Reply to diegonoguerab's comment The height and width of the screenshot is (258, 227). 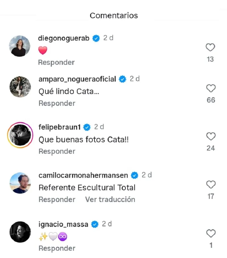[x=56, y=63]
